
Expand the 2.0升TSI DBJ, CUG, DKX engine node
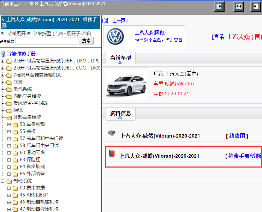tap(2, 68)
